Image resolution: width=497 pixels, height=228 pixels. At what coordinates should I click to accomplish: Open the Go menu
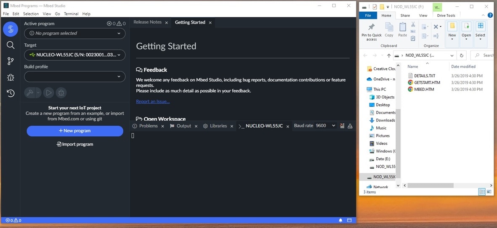click(x=57, y=14)
